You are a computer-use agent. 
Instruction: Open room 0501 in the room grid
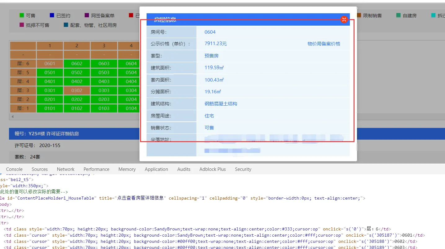tap(50, 73)
